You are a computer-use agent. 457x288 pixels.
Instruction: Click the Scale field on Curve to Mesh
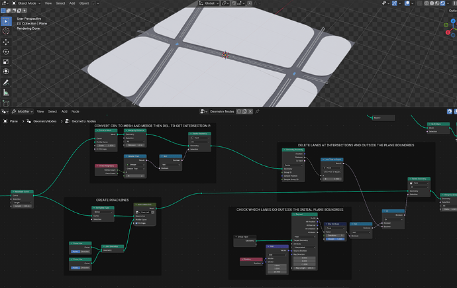coord(106,146)
